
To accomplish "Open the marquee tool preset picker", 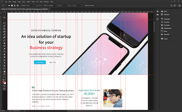I will tap(4, 5).
